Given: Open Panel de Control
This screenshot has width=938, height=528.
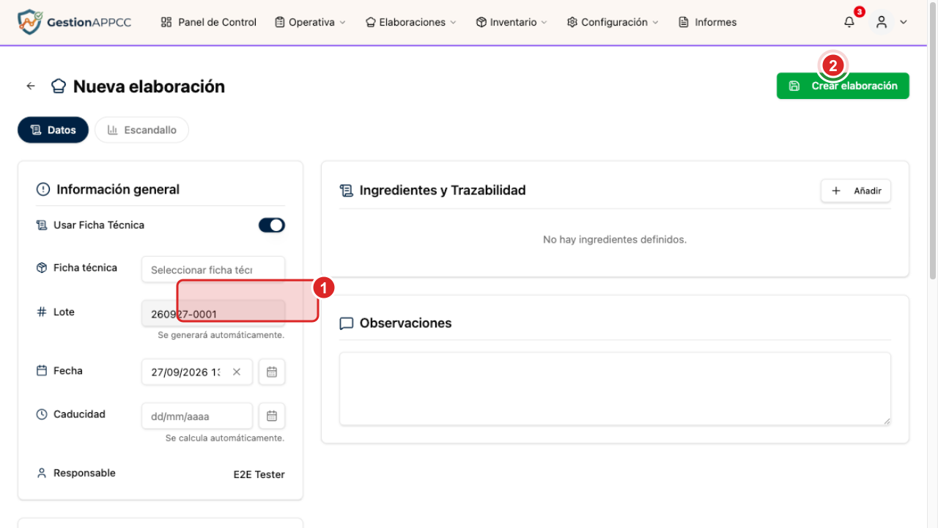Looking at the screenshot, I should (x=209, y=22).
